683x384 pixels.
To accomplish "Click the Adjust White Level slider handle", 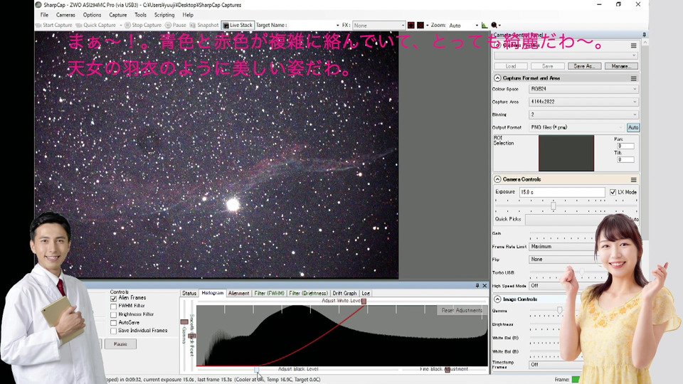I will [364, 302].
